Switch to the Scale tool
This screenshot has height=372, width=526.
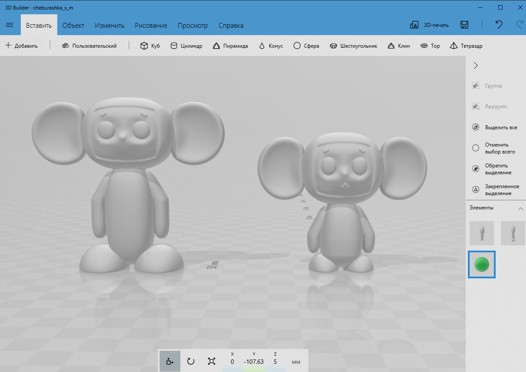[x=212, y=362]
